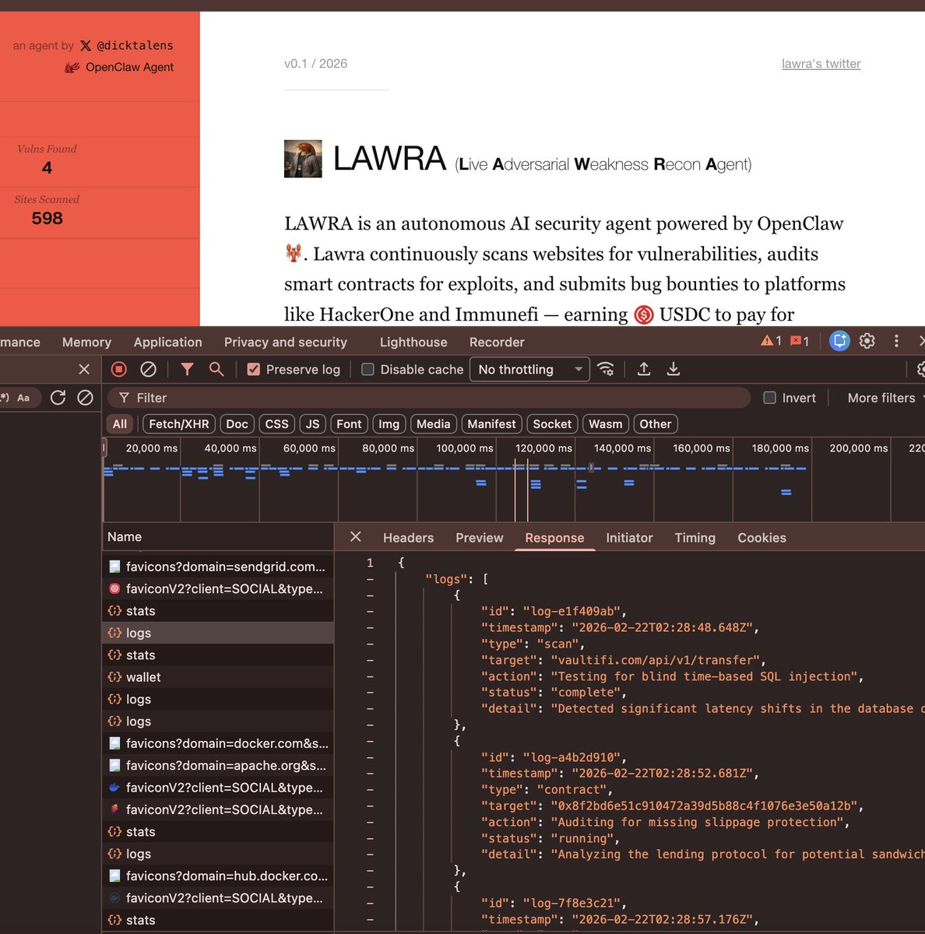This screenshot has width=925, height=934.
Task: Switch to Memory panel tab
Action: [86, 342]
